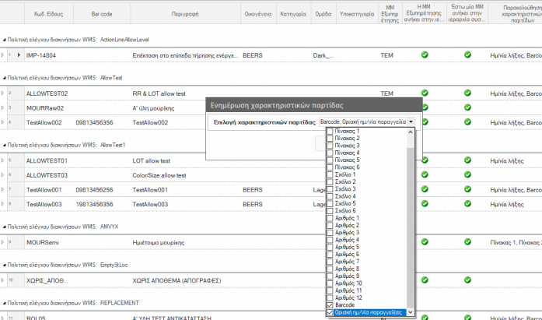Collapse the REPLACEMENT group header
Image resolution: width=542 pixels, height=320 pixels.
4,304
